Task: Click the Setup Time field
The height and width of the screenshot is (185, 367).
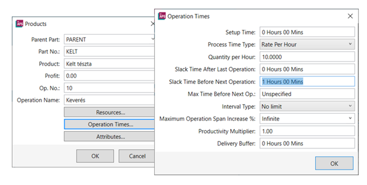Action: [307, 32]
